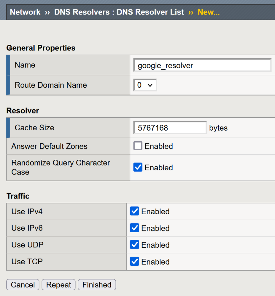The image size is (275, 296).
Task: Enable the Answer Default Zones checkbox
Action: [x=138, y=146]
